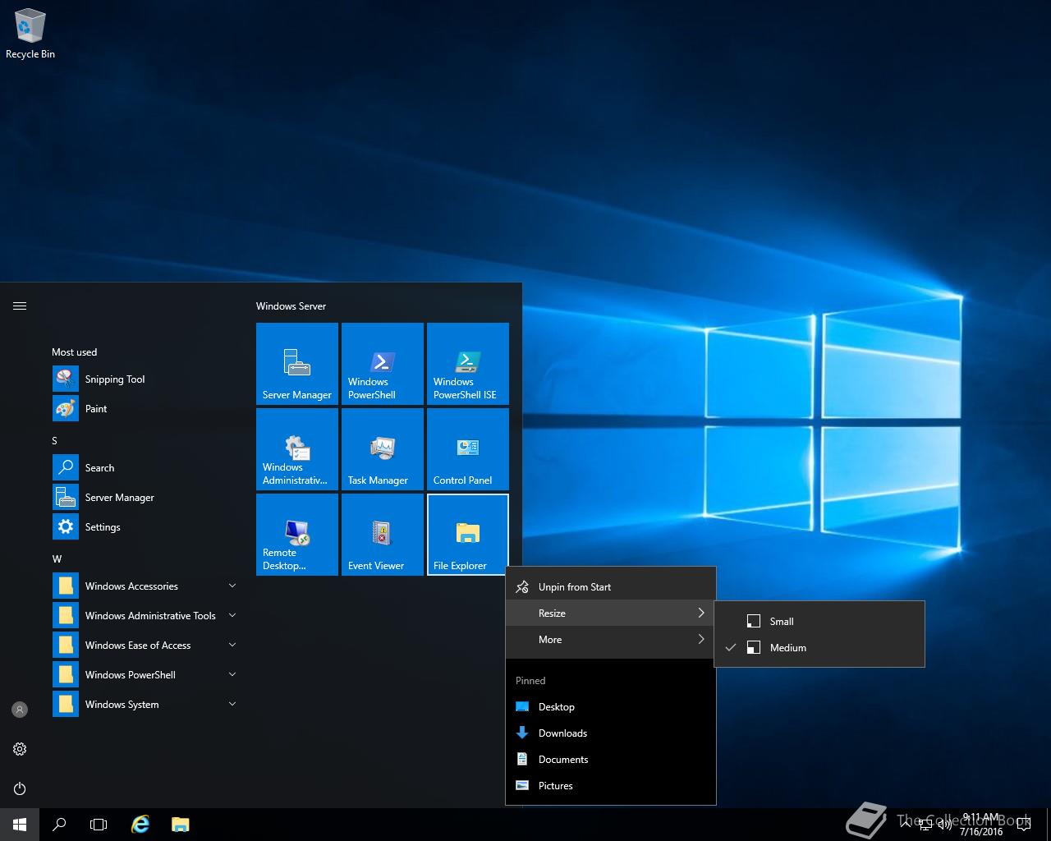Select the checked Medium tile size
The image size is (1051, 841).
tap(819, 648)
